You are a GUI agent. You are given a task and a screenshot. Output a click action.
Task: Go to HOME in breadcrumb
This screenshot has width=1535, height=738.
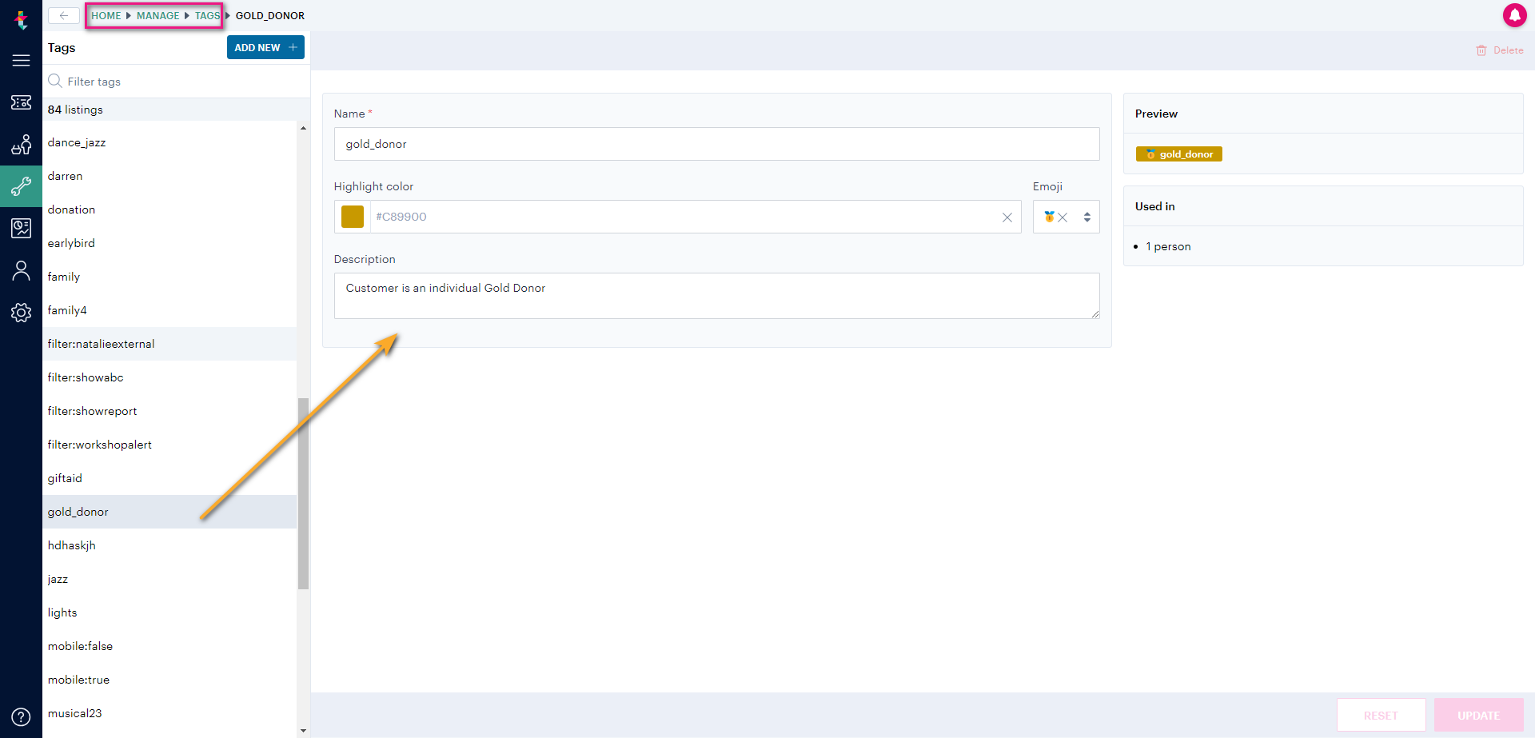pos(106,15)
